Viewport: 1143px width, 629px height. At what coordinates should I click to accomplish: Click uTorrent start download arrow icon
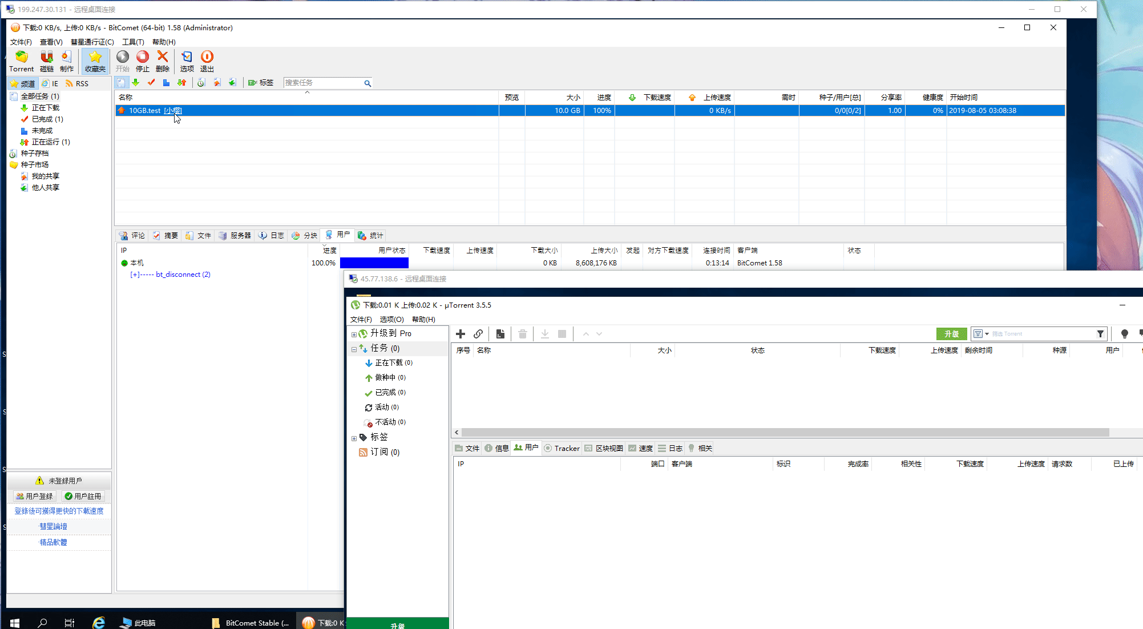(x=545, y=334)
